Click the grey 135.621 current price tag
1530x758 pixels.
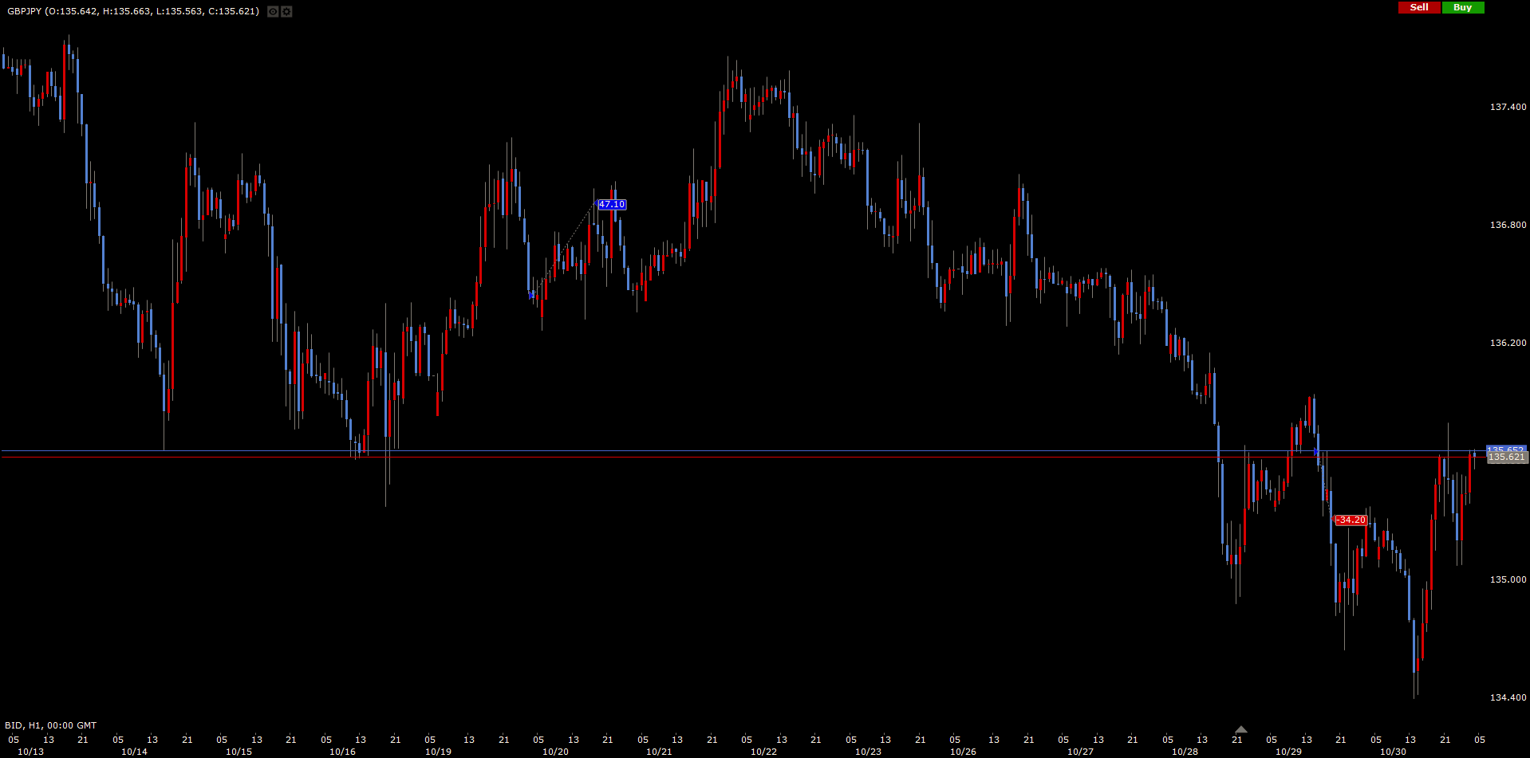[1506, 458]
